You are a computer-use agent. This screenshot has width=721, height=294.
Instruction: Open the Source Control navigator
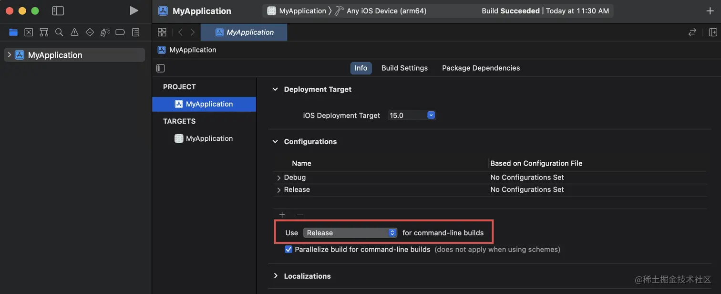click(29, 32)
